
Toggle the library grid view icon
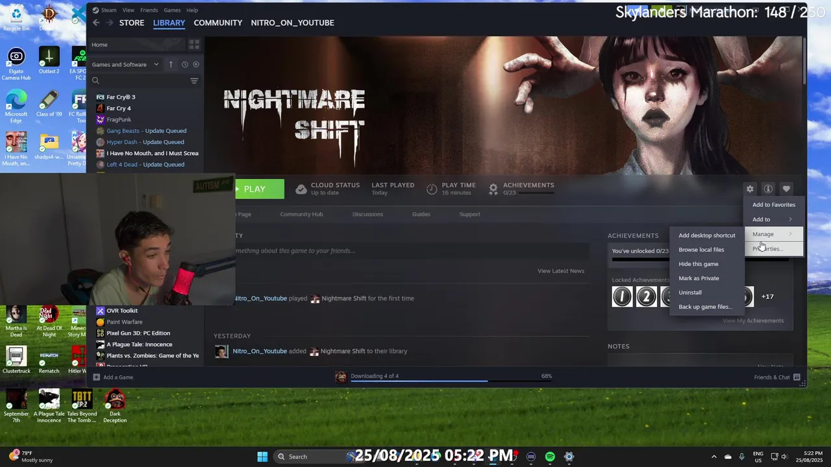[194, 45]
